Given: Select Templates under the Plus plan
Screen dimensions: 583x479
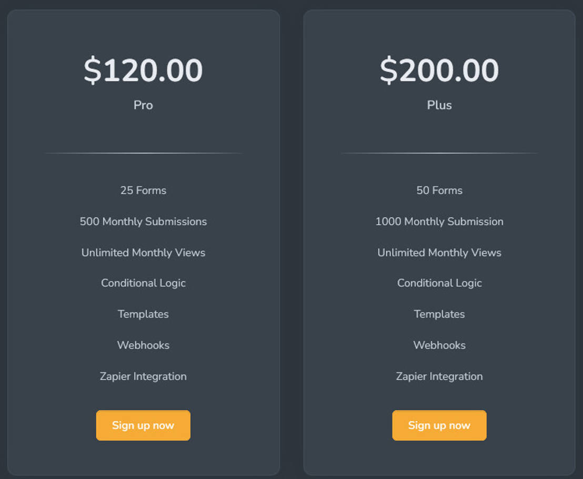Looking at the screenshot, I should (x=439, y=314).
